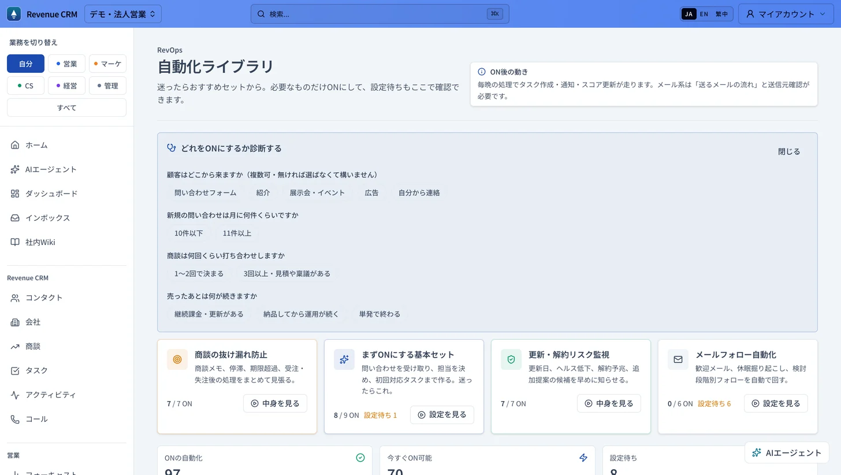This screenshot has height=475, width=841.
Task: Click the 社内Wiki book icon
Action: (x=15, y=242)
